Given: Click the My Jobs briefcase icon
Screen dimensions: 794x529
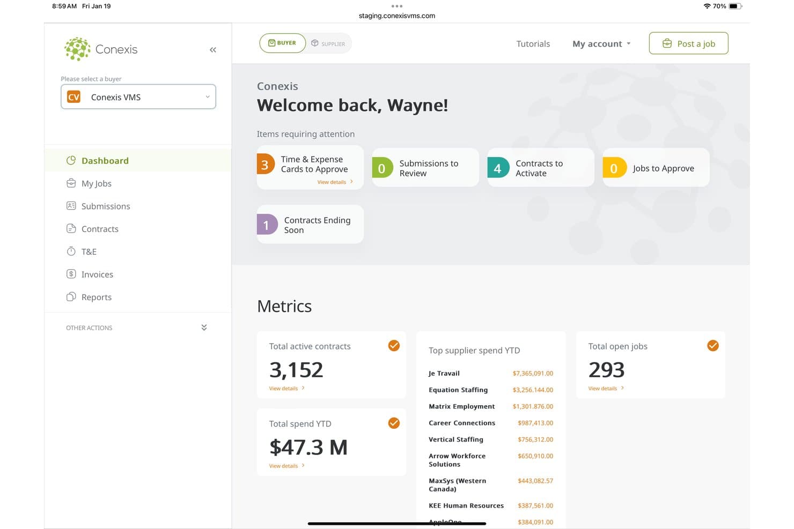Looking at the screenshot, I should pyautogui.click(x=71, y=183).
